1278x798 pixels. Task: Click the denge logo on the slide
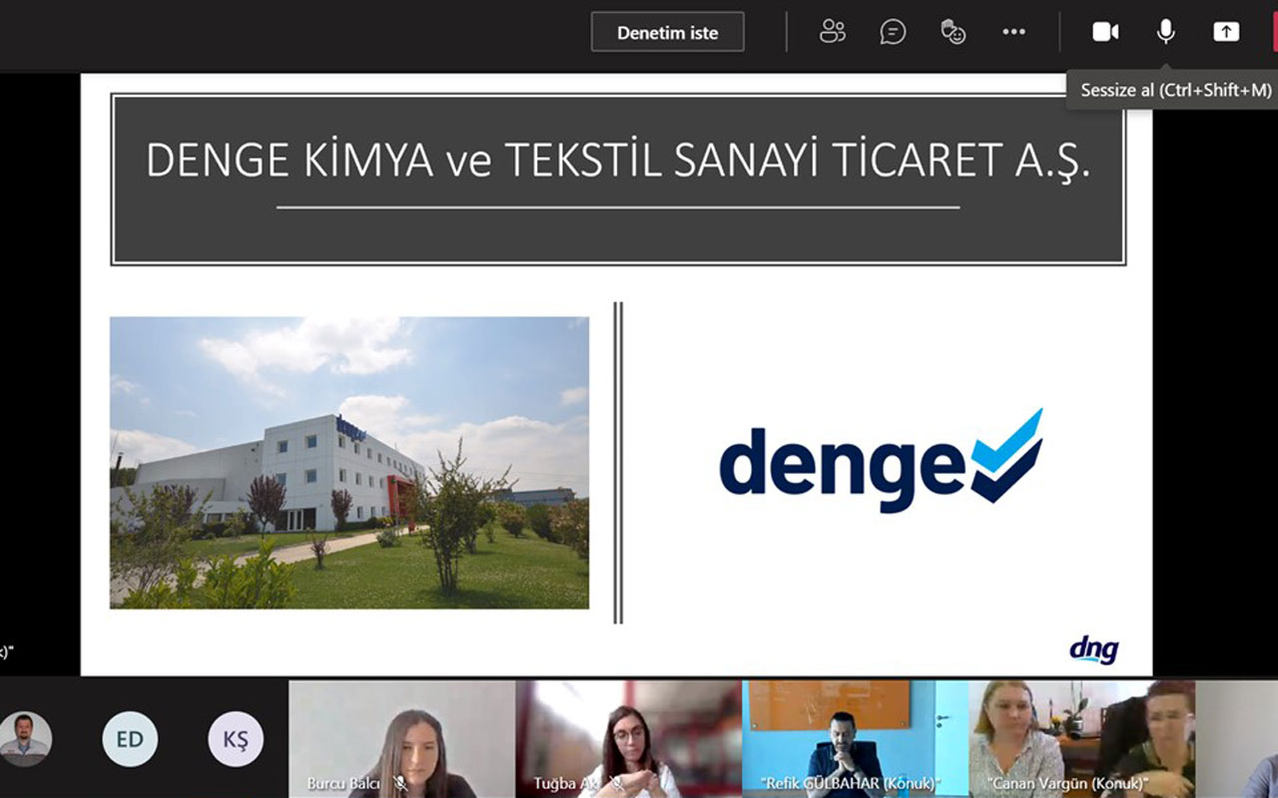881,460
